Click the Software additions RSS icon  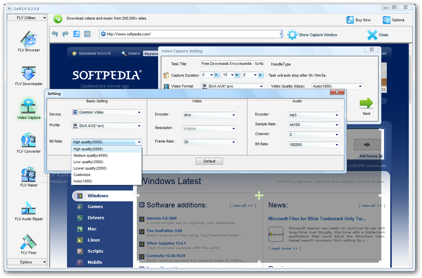(x=142, y=205)
